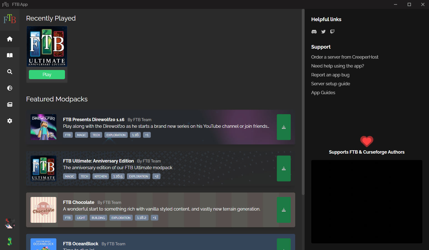The height and width of the screenshot is (250, 429).
Task: Click Direwolf20 description starting 'Play along with'
Action: click(166, 126)
